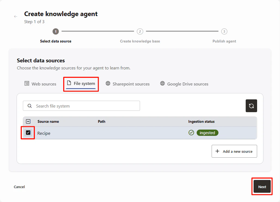
Task: Click the Ingestion status column header
Action: point(201,121)
